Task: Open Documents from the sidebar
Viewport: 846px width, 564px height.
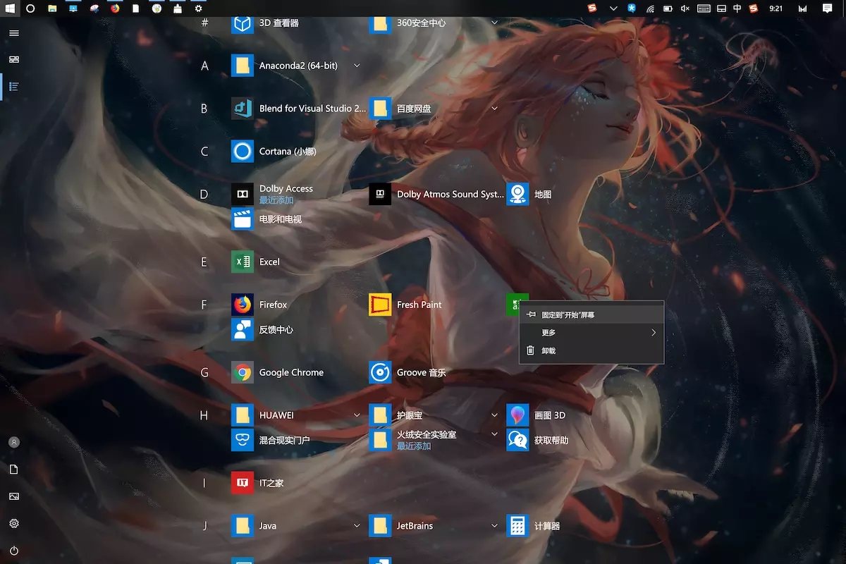Action: coord(14,470)
